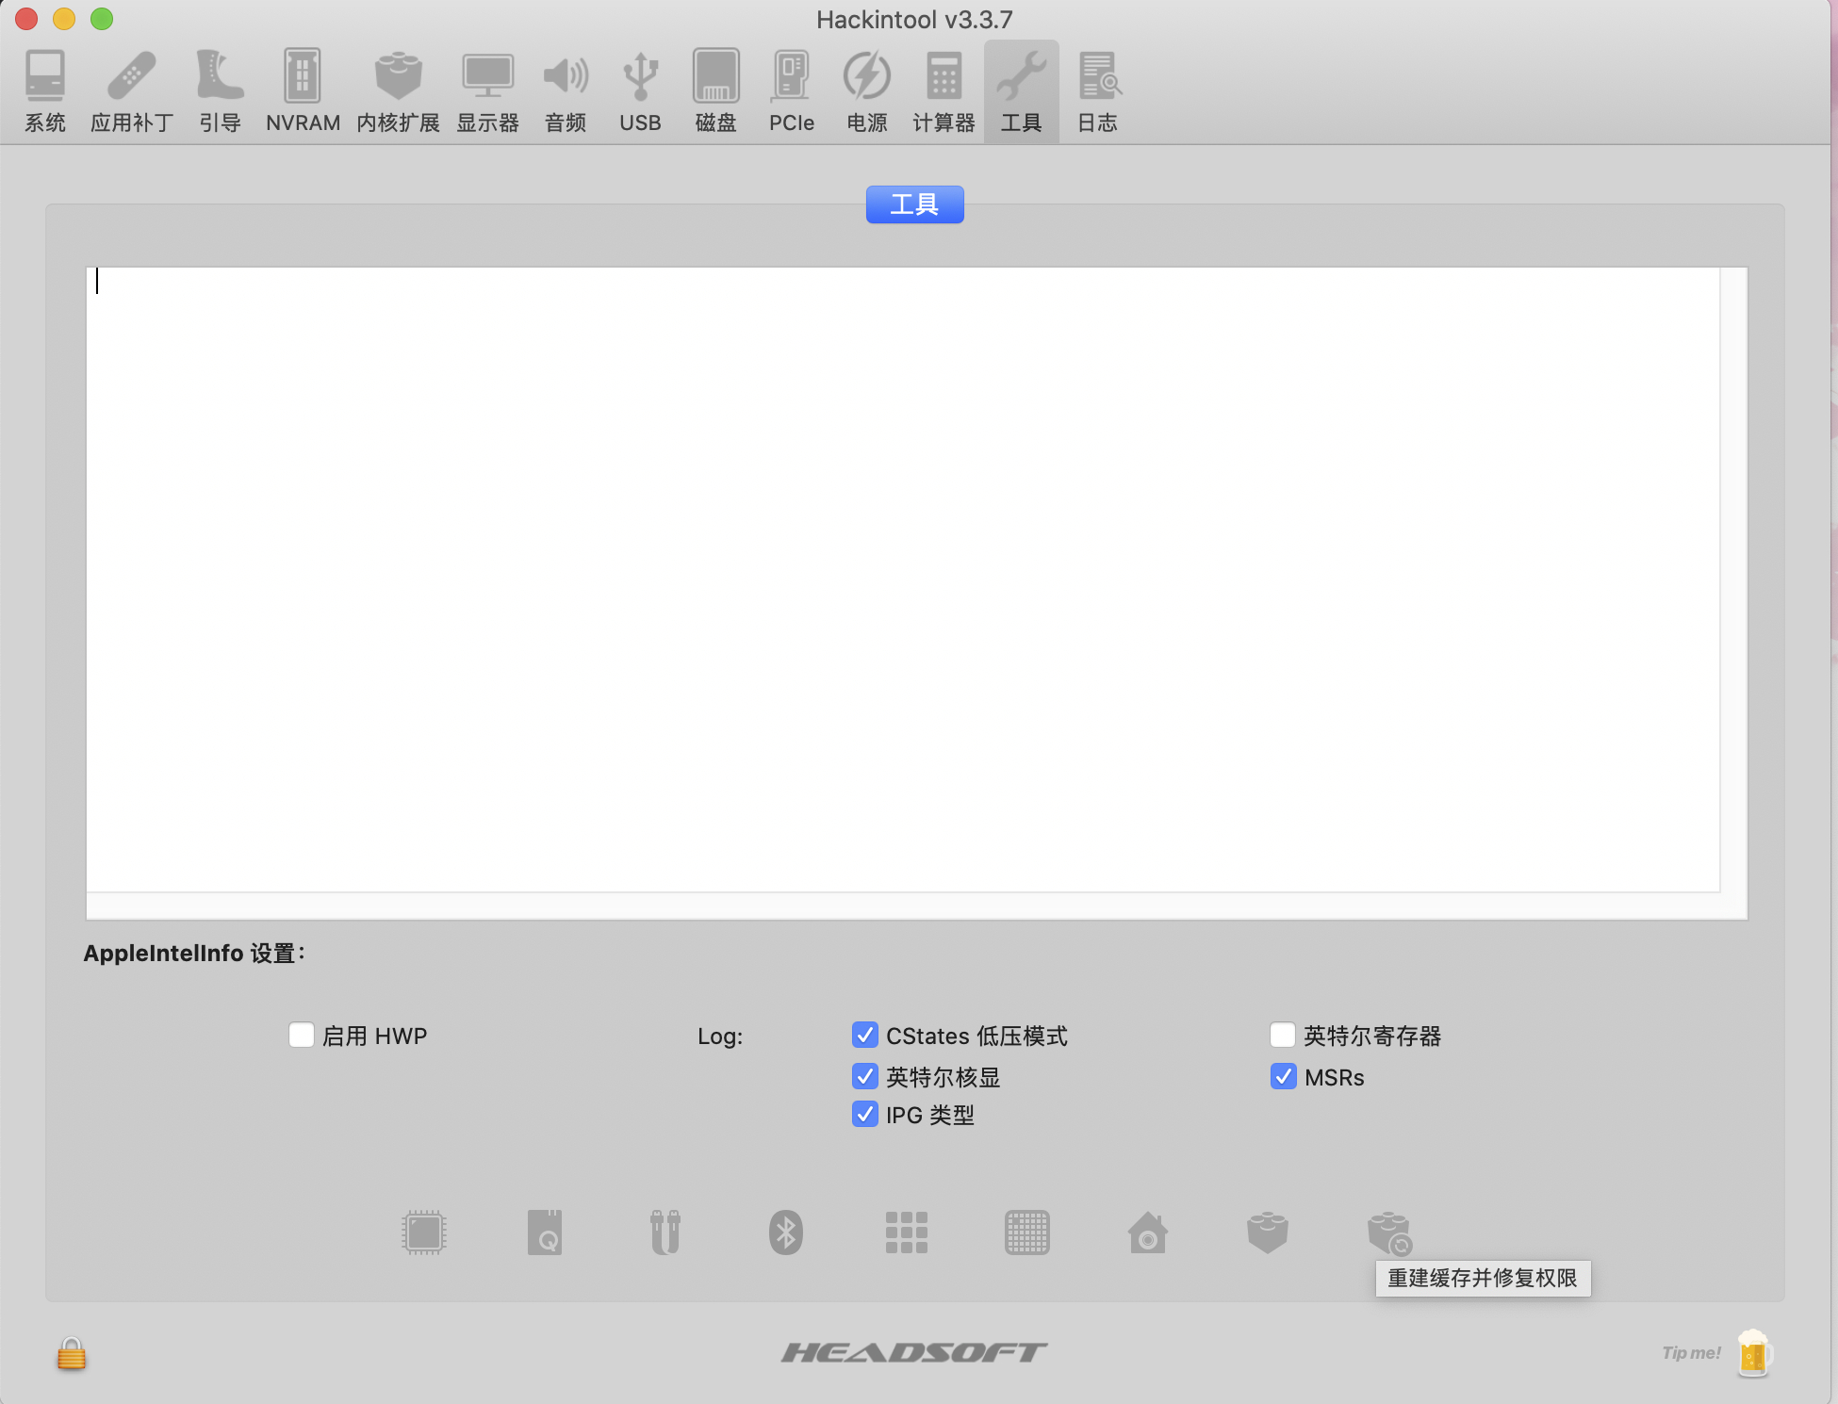Click the output area vertical scrollbar track
The width and height of the screenshot is (1838, 1404).
click(x=1733, y=579)
